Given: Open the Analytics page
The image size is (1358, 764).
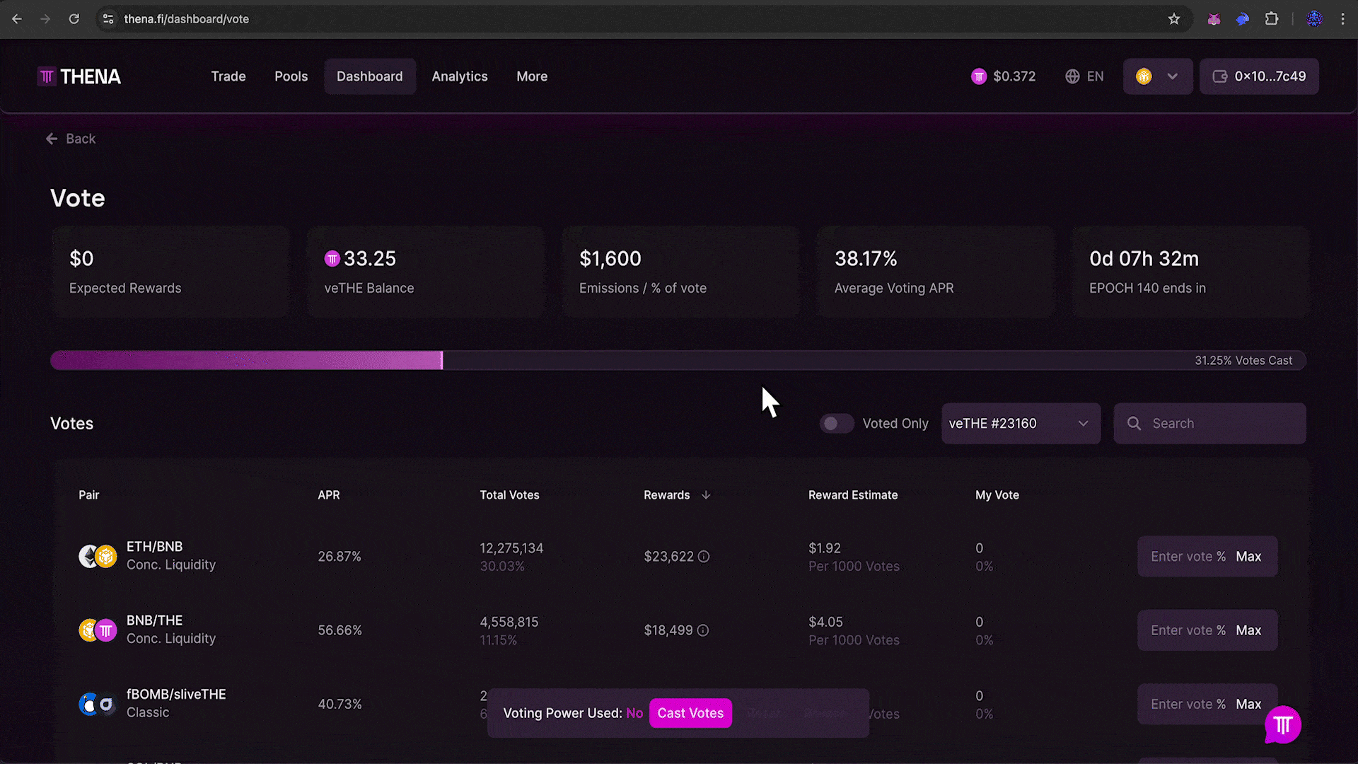Looking at the screenshot, I should tap(460, 76).
